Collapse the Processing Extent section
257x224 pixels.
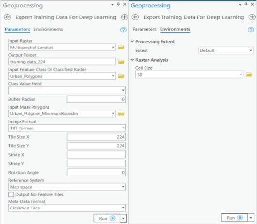(132, 42)
